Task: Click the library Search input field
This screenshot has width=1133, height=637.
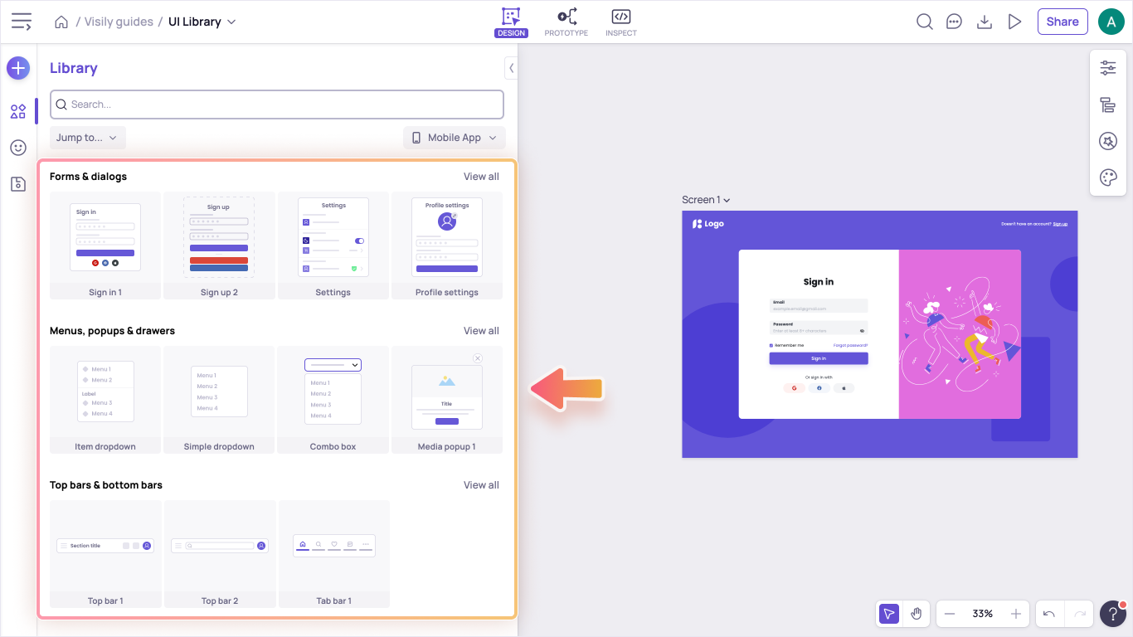Action: (276, 105)
